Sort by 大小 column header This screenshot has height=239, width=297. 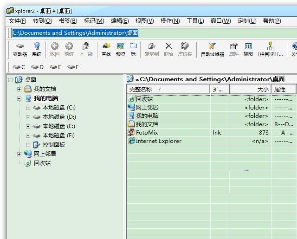(x=250, y=89)
